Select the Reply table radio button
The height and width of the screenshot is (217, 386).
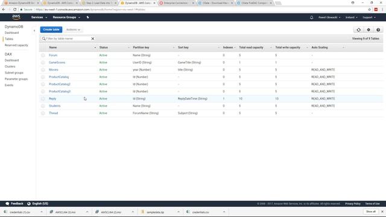coord(43,99)
